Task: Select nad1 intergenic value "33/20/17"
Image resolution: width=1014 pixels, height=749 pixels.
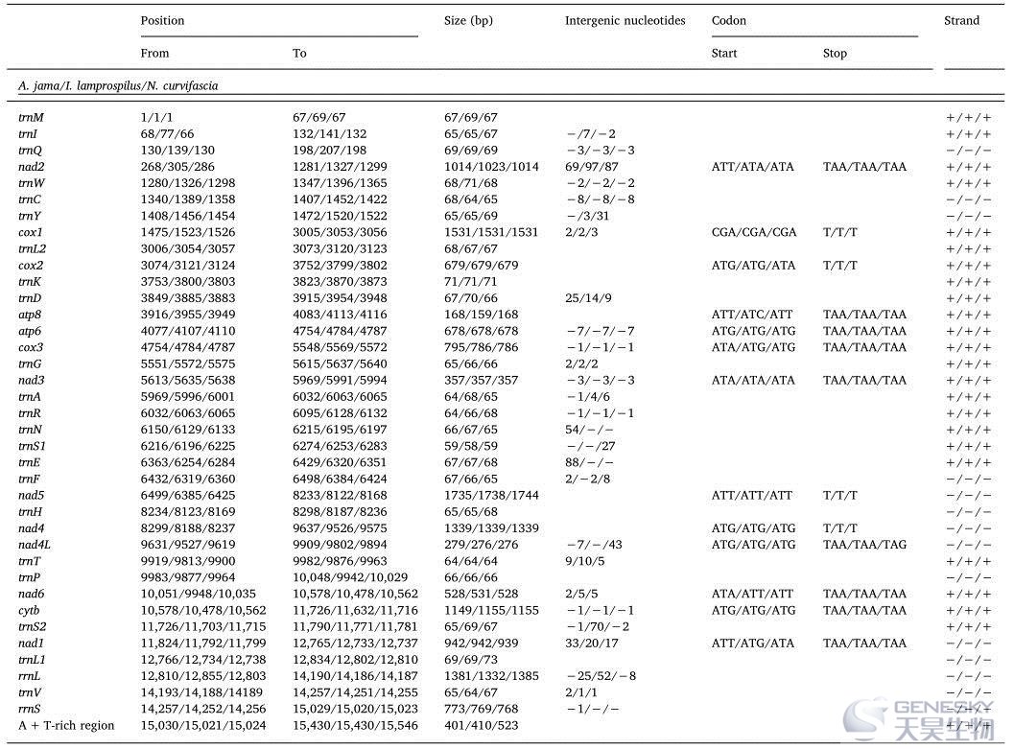Action: [592, 644]
